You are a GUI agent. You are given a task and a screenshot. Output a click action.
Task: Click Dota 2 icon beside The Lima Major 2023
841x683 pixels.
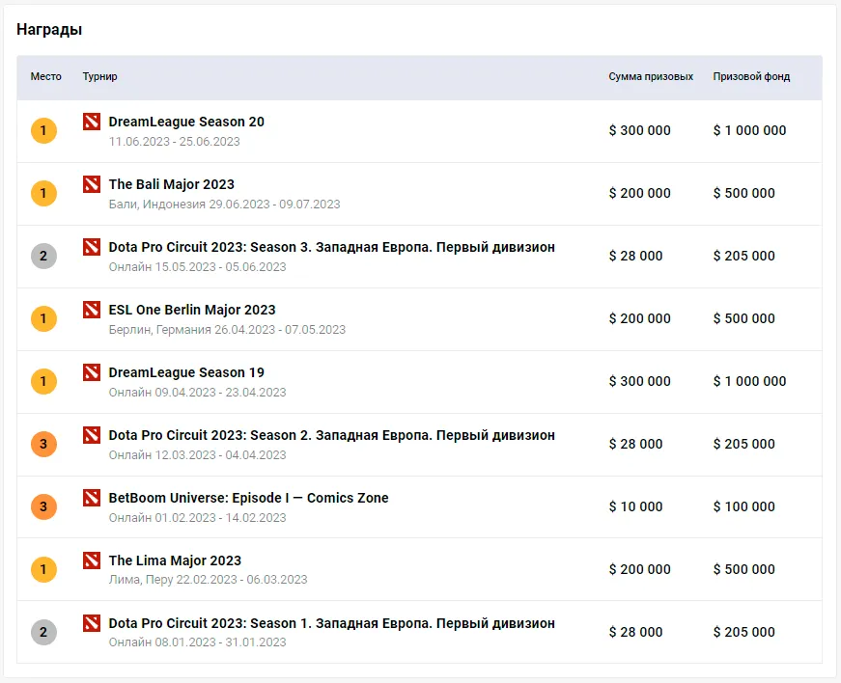point(92,560)
